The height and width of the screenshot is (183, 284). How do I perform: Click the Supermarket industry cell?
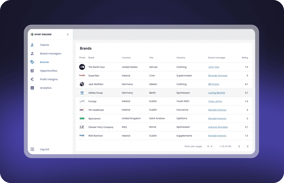[x=184, y=76]
